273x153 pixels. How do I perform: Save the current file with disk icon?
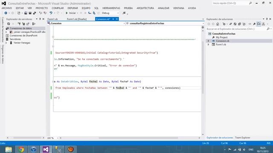coord(30,13)
